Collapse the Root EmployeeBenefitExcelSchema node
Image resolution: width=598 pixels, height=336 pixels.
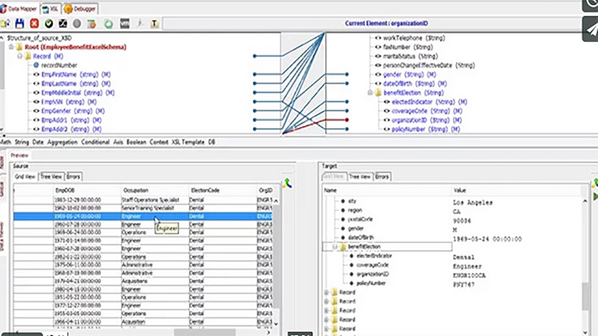tap(12, 47)
